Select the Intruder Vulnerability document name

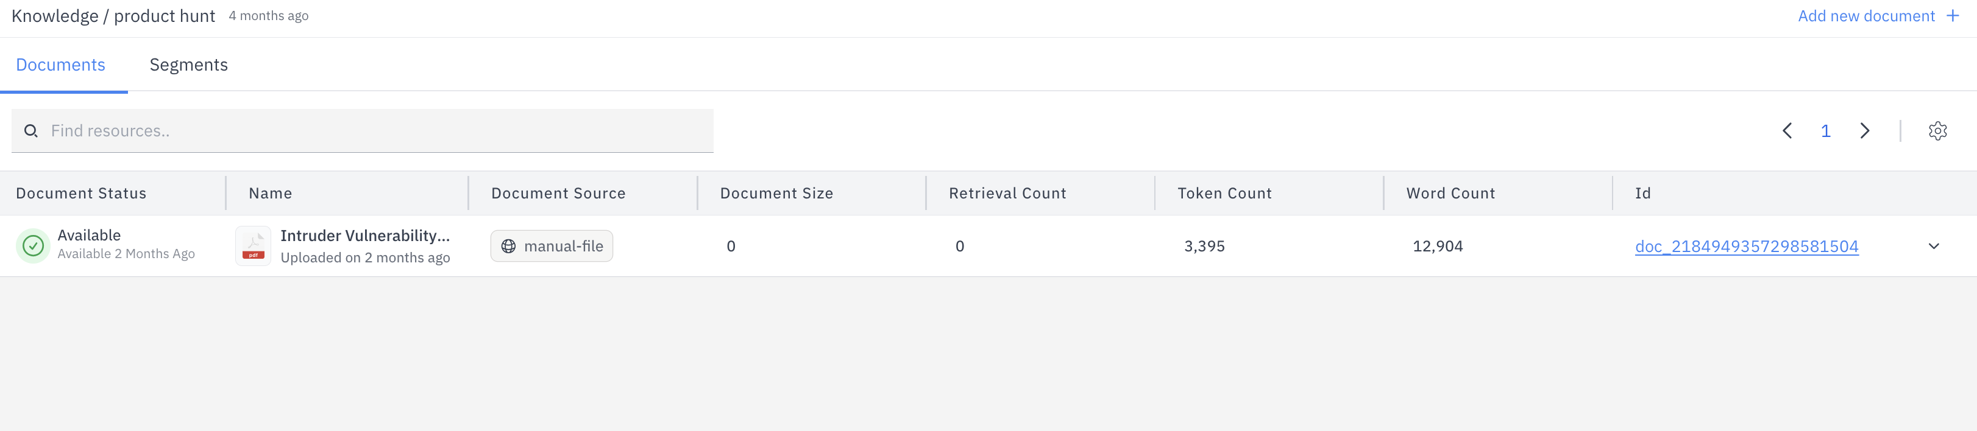[x=364, y=236]
